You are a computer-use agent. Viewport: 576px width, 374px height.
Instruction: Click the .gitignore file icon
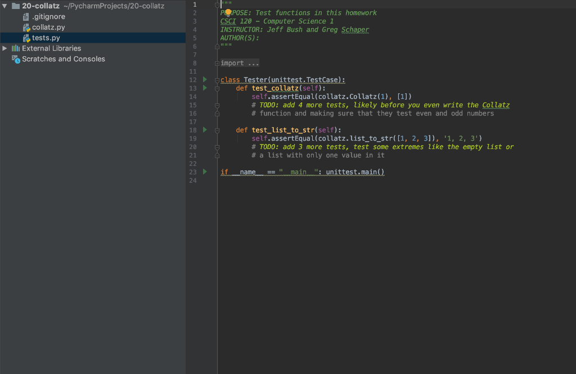[25, 16]
